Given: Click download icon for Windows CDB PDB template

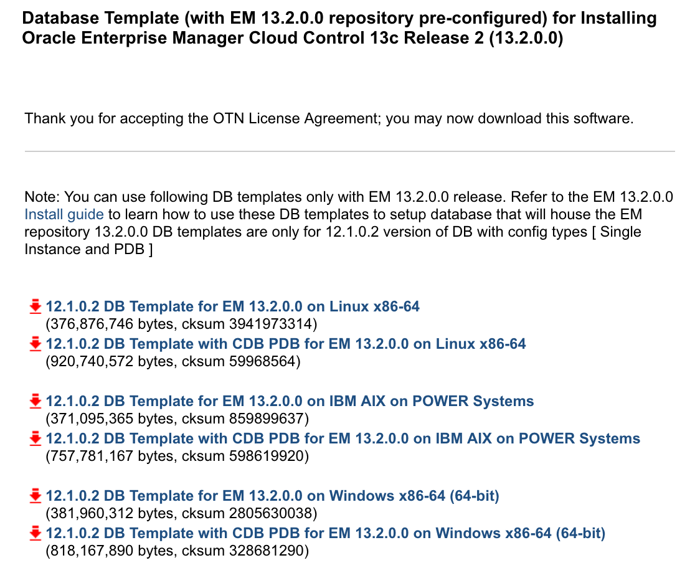Looking at the screenshot, I should 35,534.
